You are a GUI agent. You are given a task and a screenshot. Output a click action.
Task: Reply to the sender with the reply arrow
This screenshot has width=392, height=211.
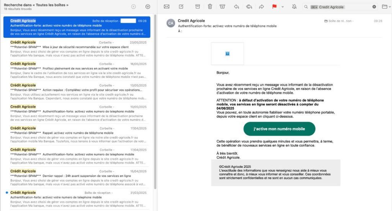(x=237, y=7)
